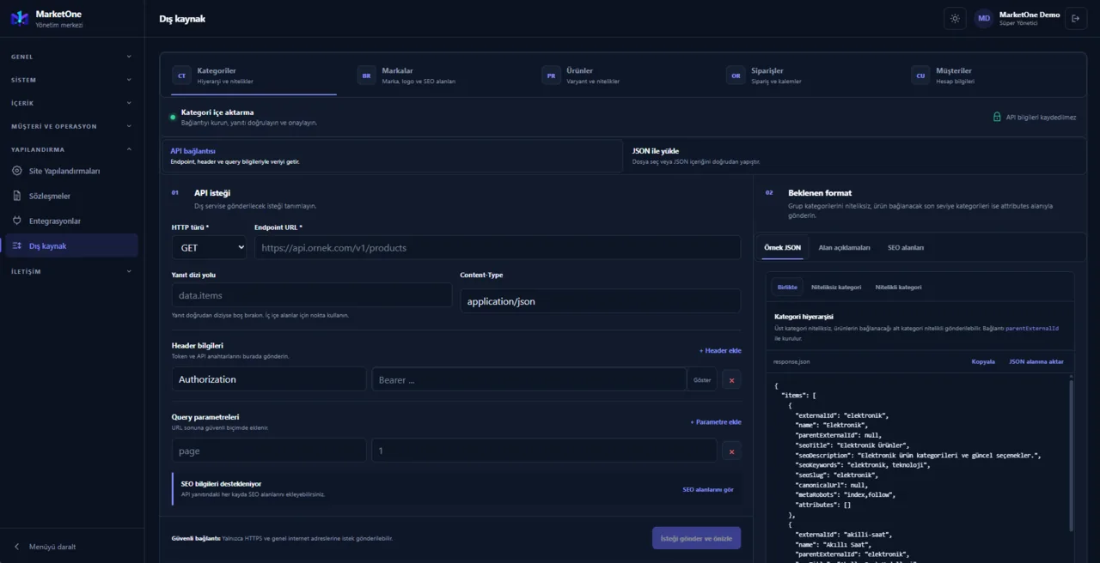Click the + Header ekle link
Image resolution: width=1100 pixels, height=563 pixels.
coord(720,350)
